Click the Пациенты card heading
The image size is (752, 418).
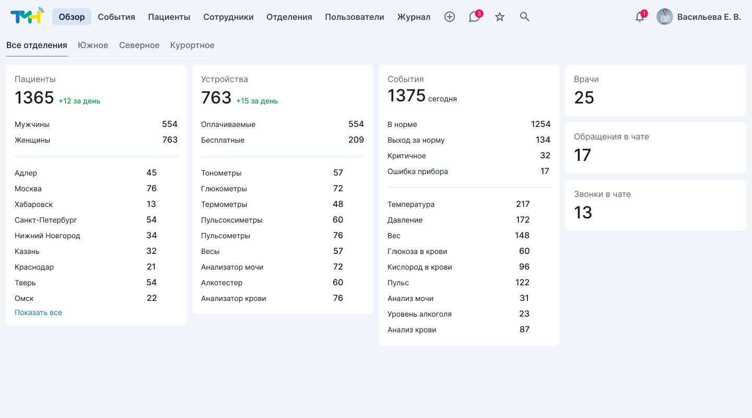pyautogui.click(x=35, y=79)
